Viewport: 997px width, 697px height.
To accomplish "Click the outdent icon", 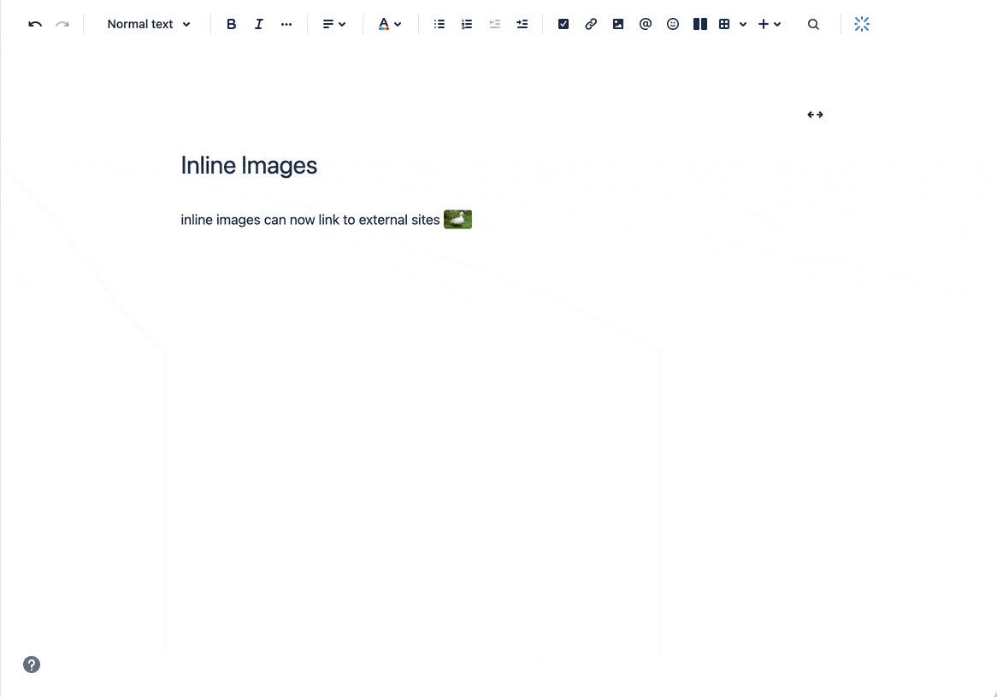I will coord(495,24).
